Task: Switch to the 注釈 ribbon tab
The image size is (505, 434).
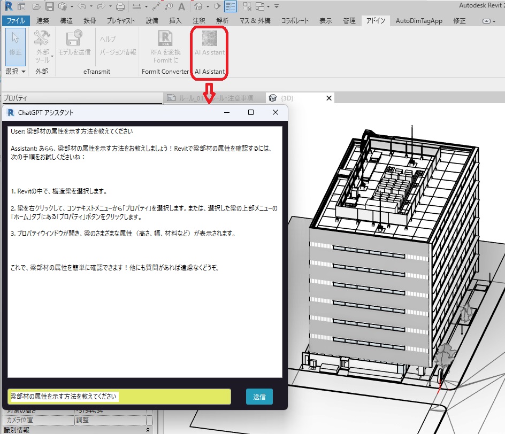Action: [x=198, y=21]
